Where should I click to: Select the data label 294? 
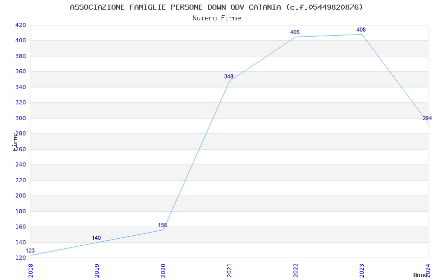(427, 118)
